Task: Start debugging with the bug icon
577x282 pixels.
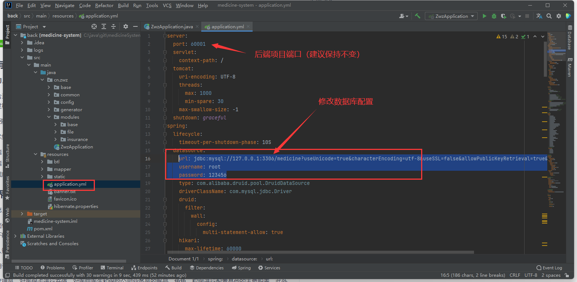Action: pyautogui.click(x=494, y=16)
